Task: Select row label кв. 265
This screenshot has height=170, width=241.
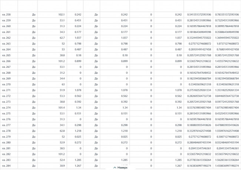Action: [6, 55]
